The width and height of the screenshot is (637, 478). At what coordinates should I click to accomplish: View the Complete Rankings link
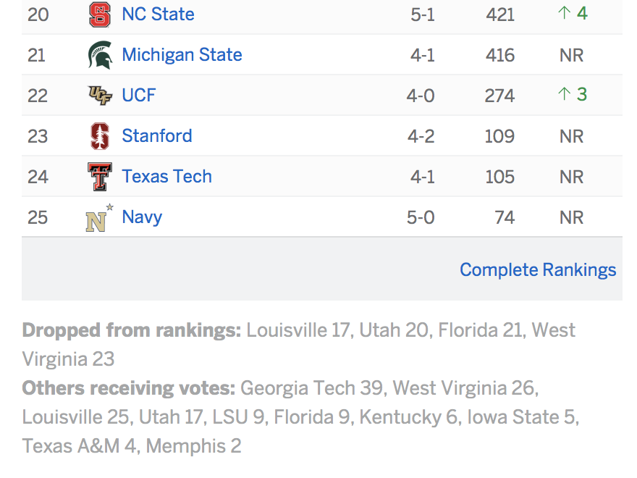pyautogui.click(x=538, y=270)
